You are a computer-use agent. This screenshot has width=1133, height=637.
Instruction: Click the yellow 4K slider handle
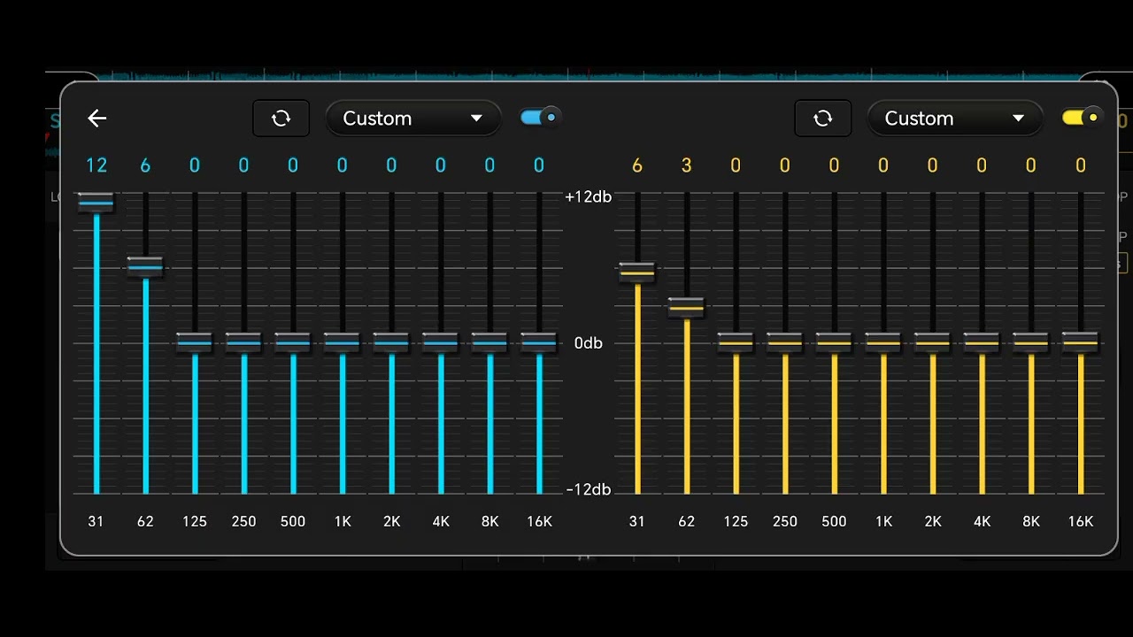[x=982, y=342]
